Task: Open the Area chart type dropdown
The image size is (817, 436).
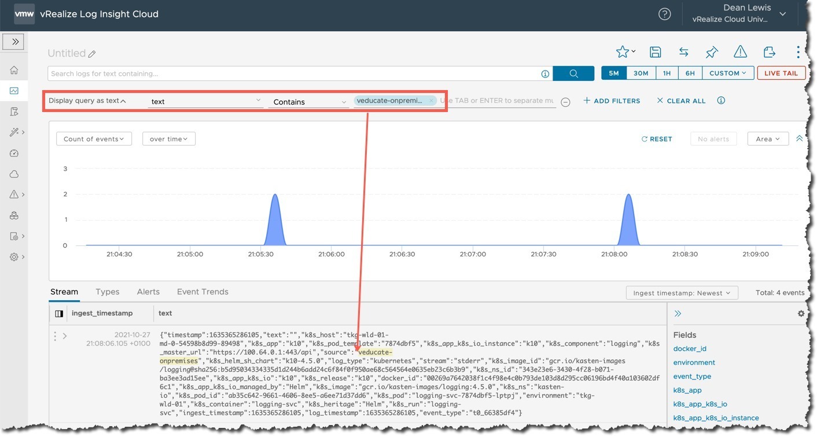Action: (768, 139)
